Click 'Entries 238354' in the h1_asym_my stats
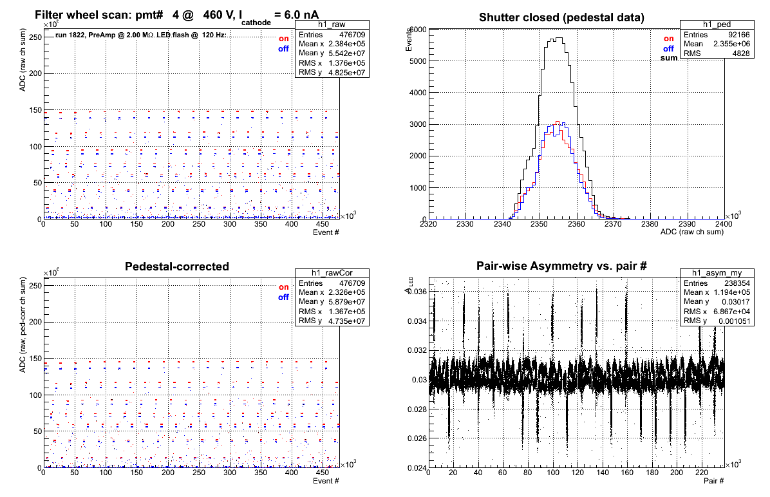Viewport: 770px width, 497px height. pyautogui.click(x=717, y=283)
